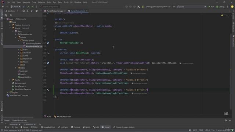Click the Aura breadcrumb
The height and width of the screenshot is (132, 235).
coord(47,117)
